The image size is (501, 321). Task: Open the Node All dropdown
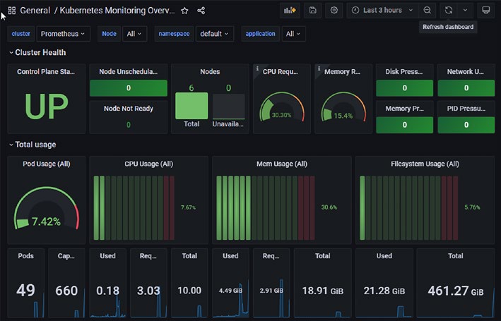coord(134,34)
